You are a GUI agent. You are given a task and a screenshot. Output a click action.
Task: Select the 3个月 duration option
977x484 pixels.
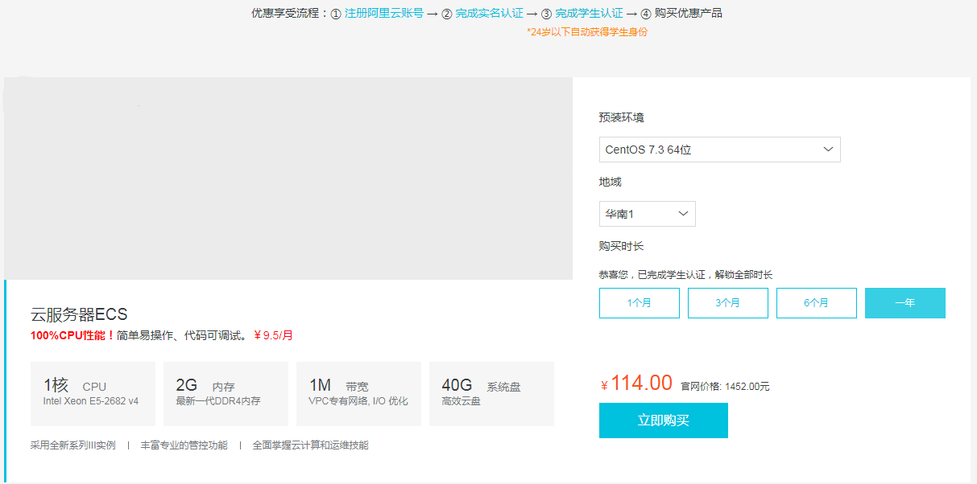pos(728,303)
